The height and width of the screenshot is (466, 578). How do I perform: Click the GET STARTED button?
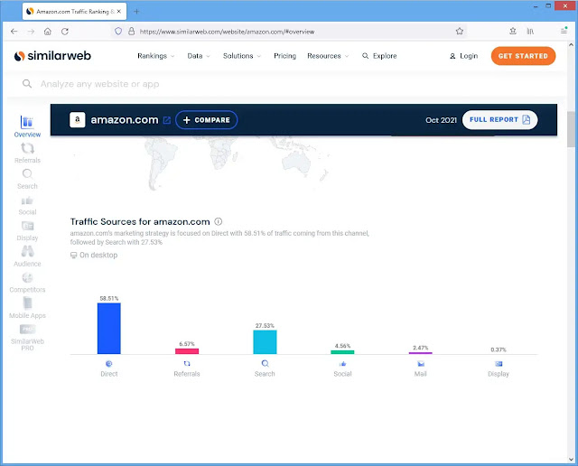pyautogui.click(x=523, y=56)
